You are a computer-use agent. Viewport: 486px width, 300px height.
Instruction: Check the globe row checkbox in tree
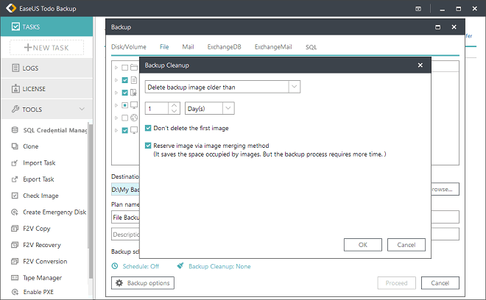(x=125, y=118)
